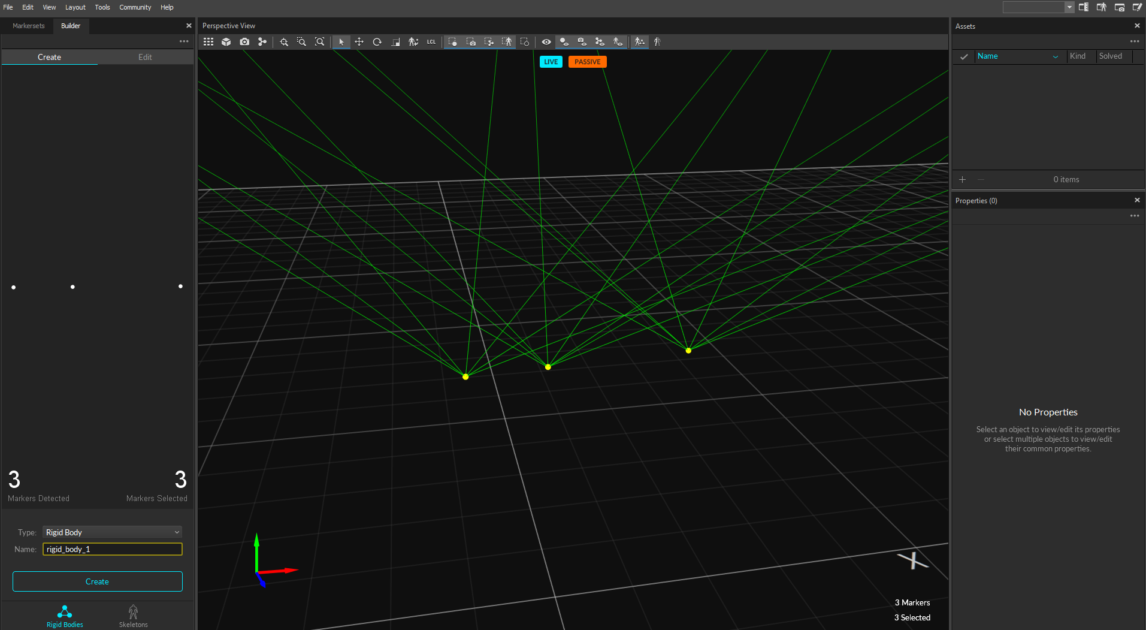The height and width of the screenshot is (630, 1146).
Task: Click the zoom-to-fit magnifier icon
Action: tap(320, 42)
